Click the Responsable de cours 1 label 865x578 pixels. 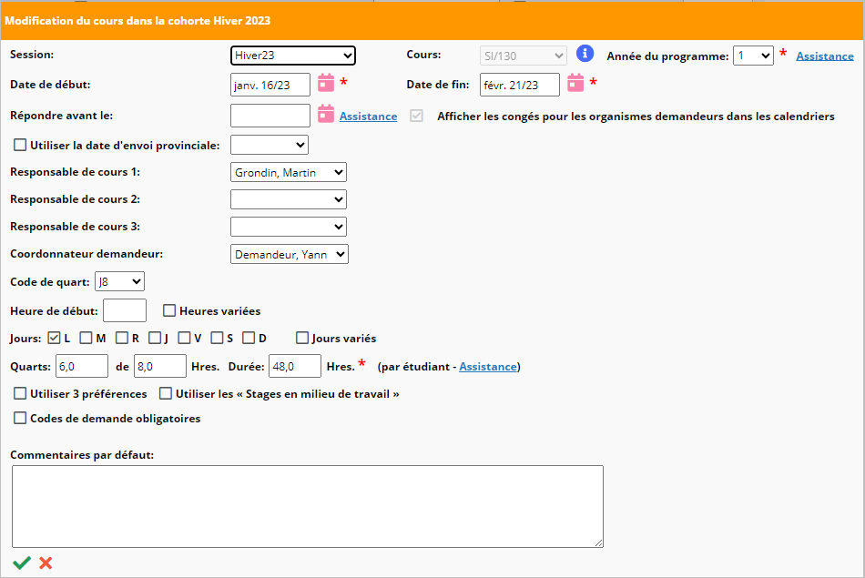point(75,172)
